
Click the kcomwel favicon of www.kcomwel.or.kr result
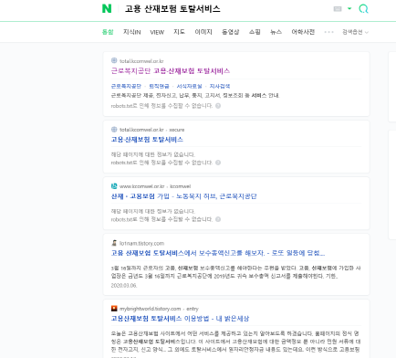114,186
